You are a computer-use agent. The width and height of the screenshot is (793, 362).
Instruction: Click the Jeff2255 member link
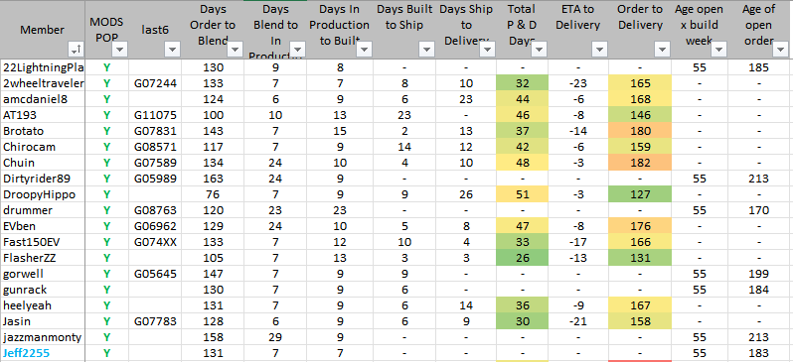pos(26,353)
